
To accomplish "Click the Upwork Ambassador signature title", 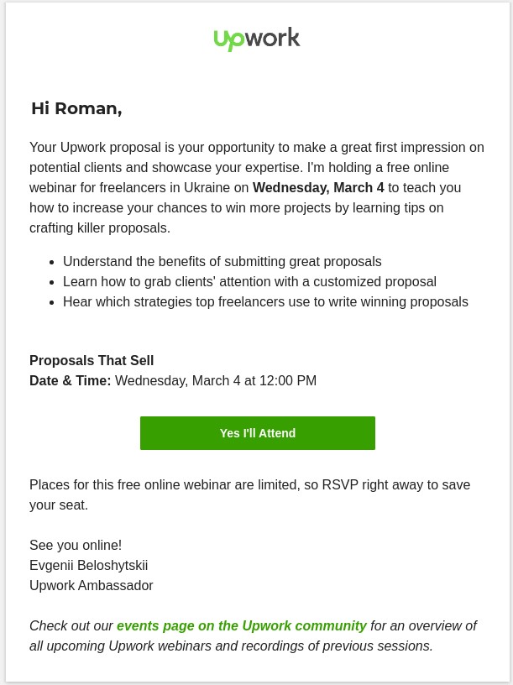I will 91,585.
